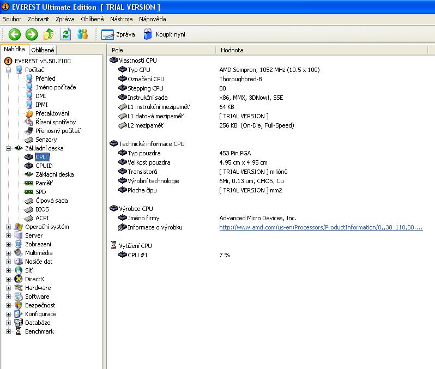Open the CPUID tree item
Image resolution: width=435 pixels, height=369 pixels.
(44, 166)
